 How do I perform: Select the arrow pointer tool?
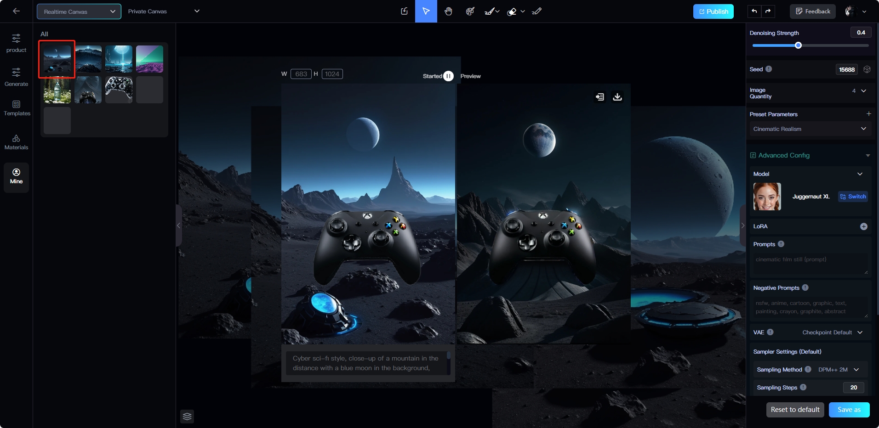point(426,11)
